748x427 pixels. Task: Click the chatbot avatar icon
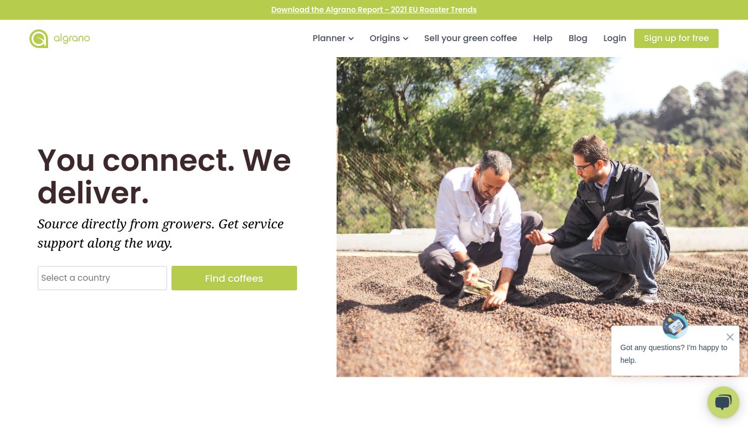[x=675, y=326]
